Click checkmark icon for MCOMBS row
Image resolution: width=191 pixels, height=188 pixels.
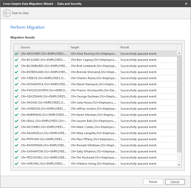pyautogui.click(x=16, y=127)
